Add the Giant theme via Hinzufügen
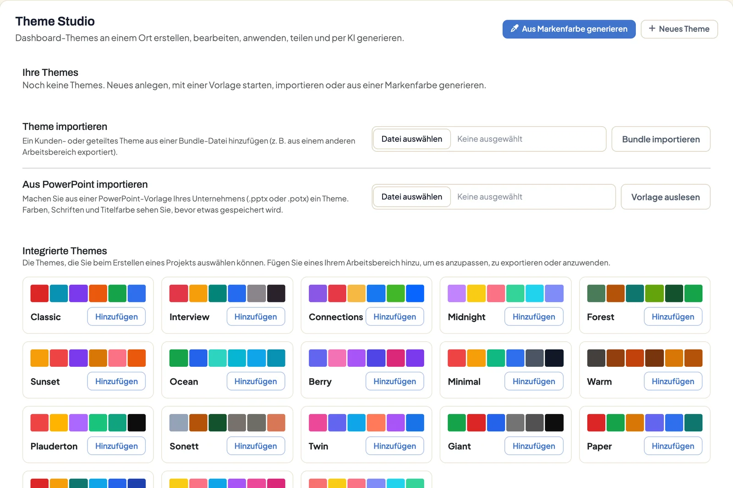 point(534,446)
